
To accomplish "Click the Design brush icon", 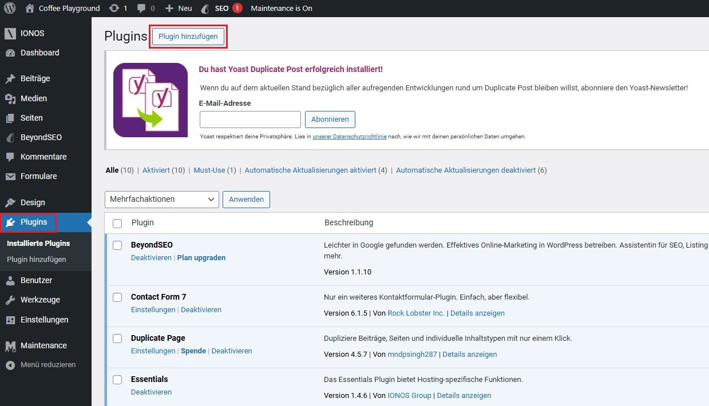I will [10, 202].
